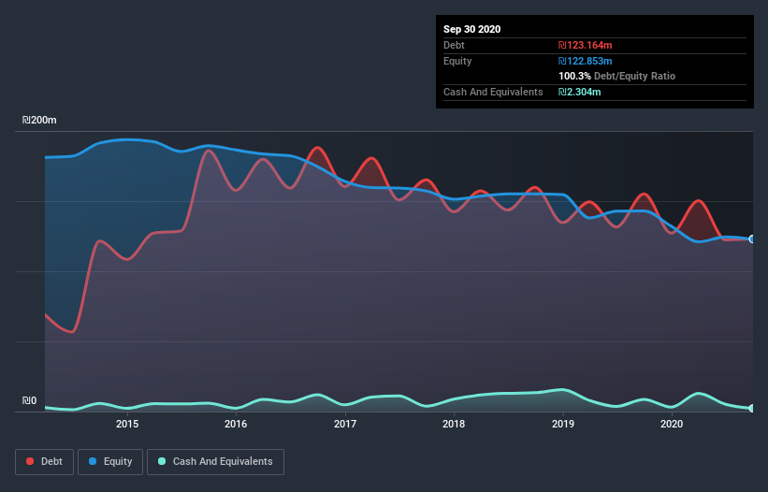Click the Equity label in the tooltip
Screen dimensions: 768x492
coord(457,61)
